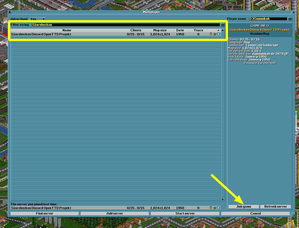Click the green dot in the last joined server row
Screen dimensions: 299x228
[x=215, y=208]
